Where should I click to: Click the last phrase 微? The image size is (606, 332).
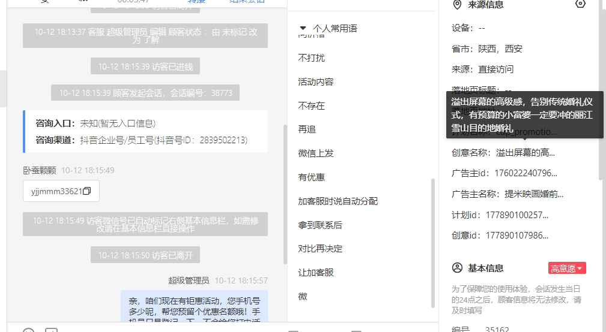pyautogui.click(x=303, y=296)
